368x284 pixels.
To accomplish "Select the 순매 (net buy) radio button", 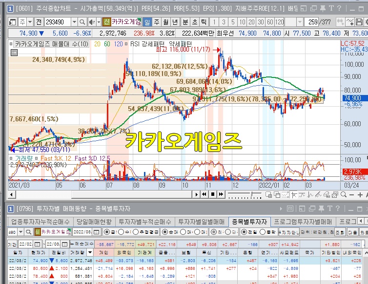I will click(165, 232).
